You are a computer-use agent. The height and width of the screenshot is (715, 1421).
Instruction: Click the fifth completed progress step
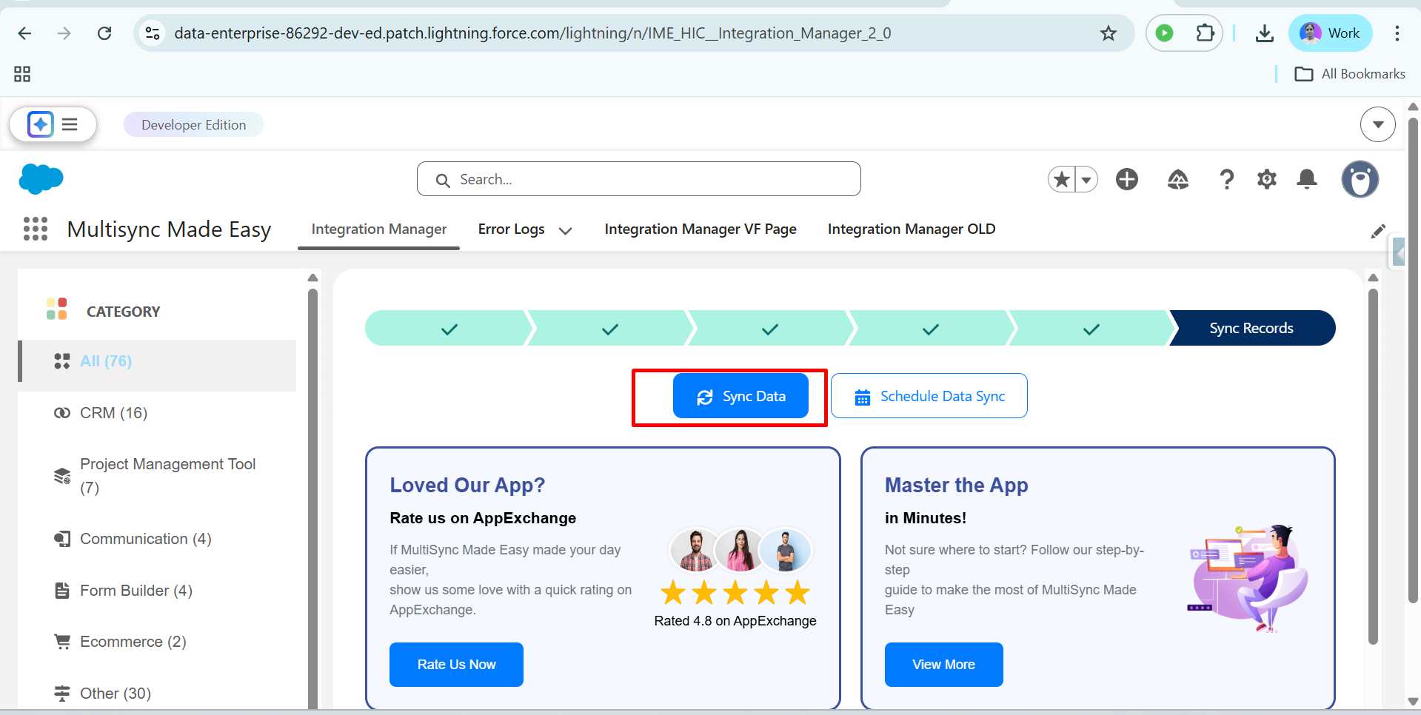point(1091,329)
